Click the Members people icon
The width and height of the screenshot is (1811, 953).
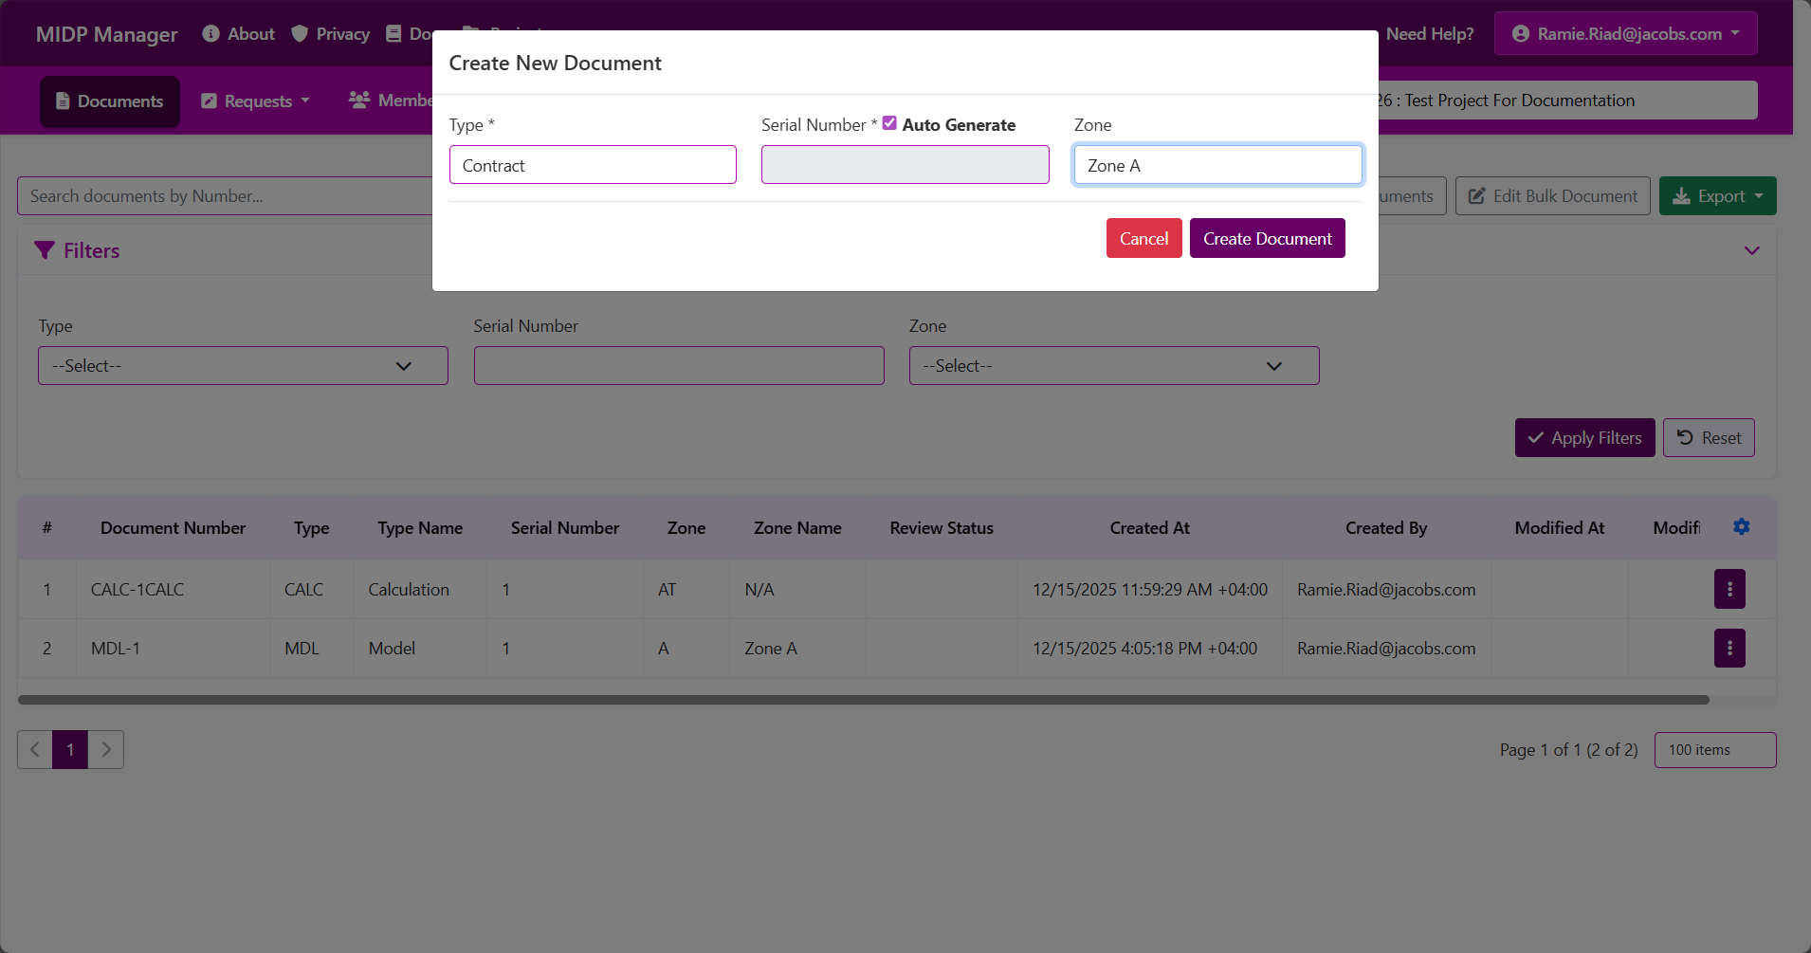tap(359, 100)
